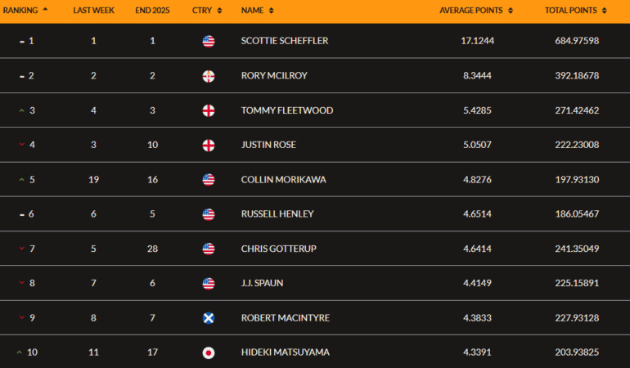Screen dimensions: 630x368
Task: Sort by Total Points header
Action: point(575,11)
